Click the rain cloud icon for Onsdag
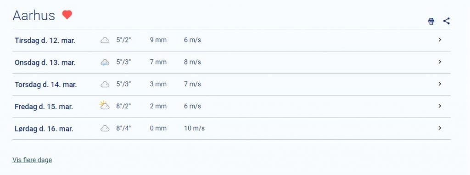Viewport: 470px width, 175px height. [105, 63]
